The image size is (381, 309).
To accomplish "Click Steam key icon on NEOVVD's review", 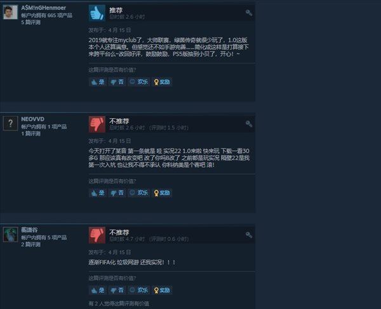I will [249, 124].
